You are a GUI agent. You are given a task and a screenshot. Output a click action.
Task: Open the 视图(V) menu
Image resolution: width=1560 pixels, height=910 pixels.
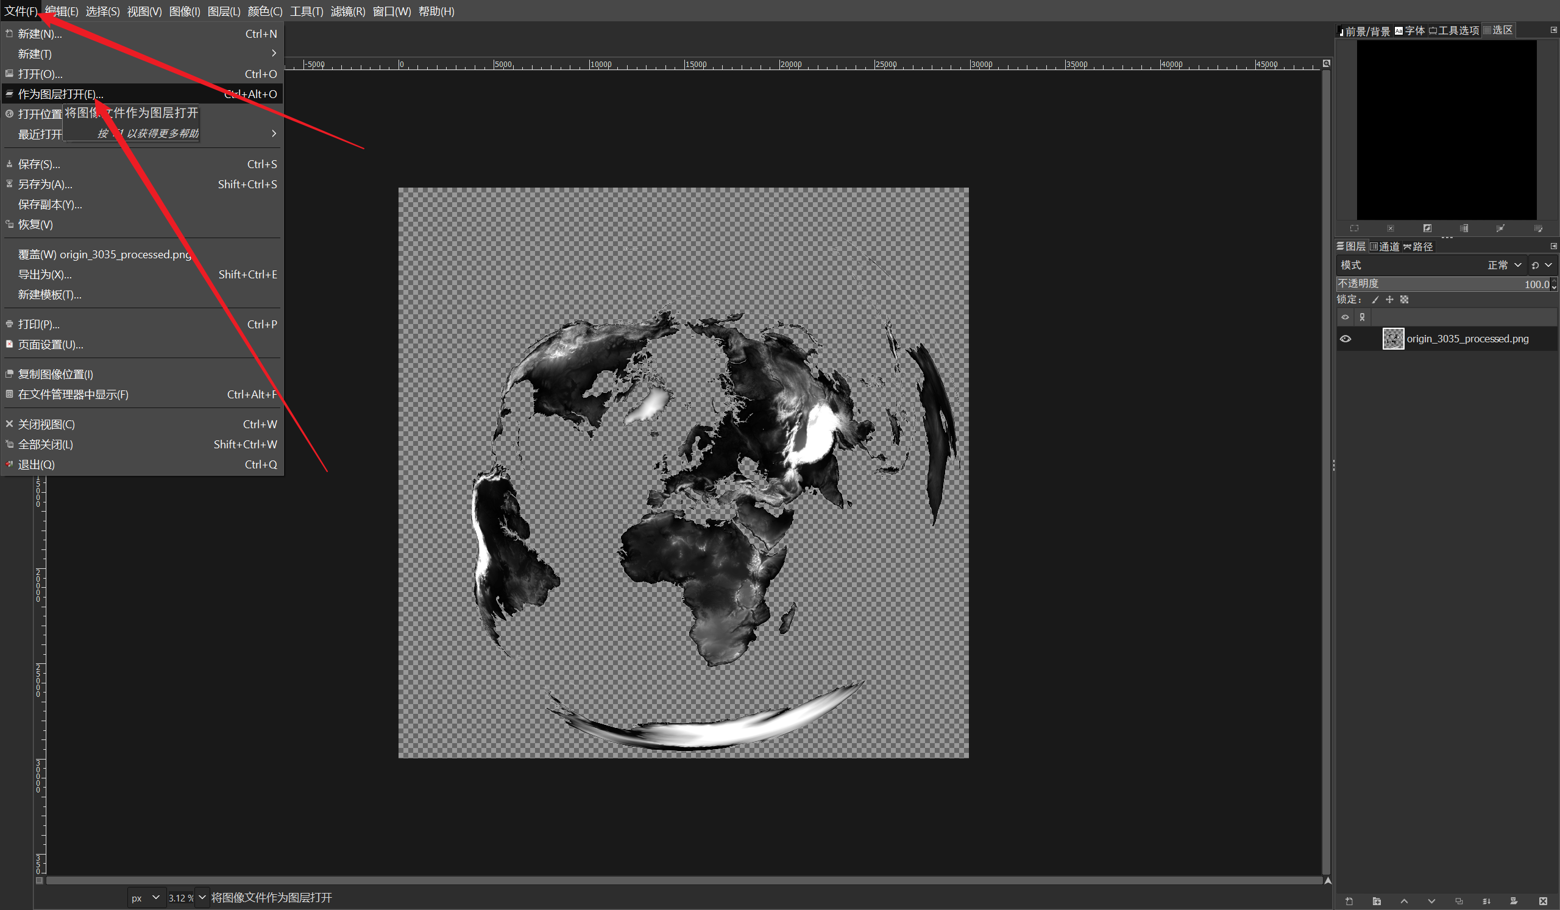[x=144, y=11]
